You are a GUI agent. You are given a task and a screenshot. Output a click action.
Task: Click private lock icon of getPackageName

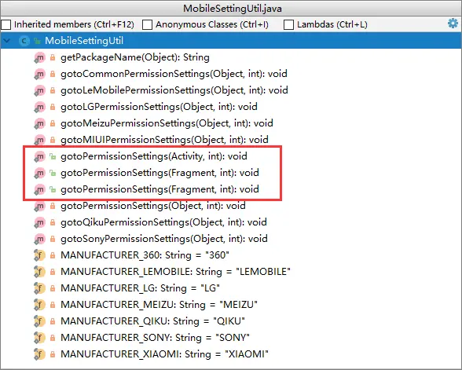click(53, 57)
